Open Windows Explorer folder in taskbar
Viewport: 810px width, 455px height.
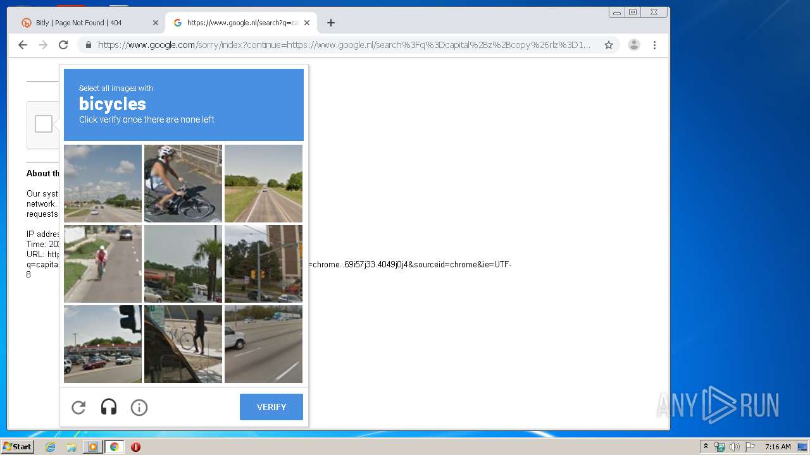pos(72,447)
